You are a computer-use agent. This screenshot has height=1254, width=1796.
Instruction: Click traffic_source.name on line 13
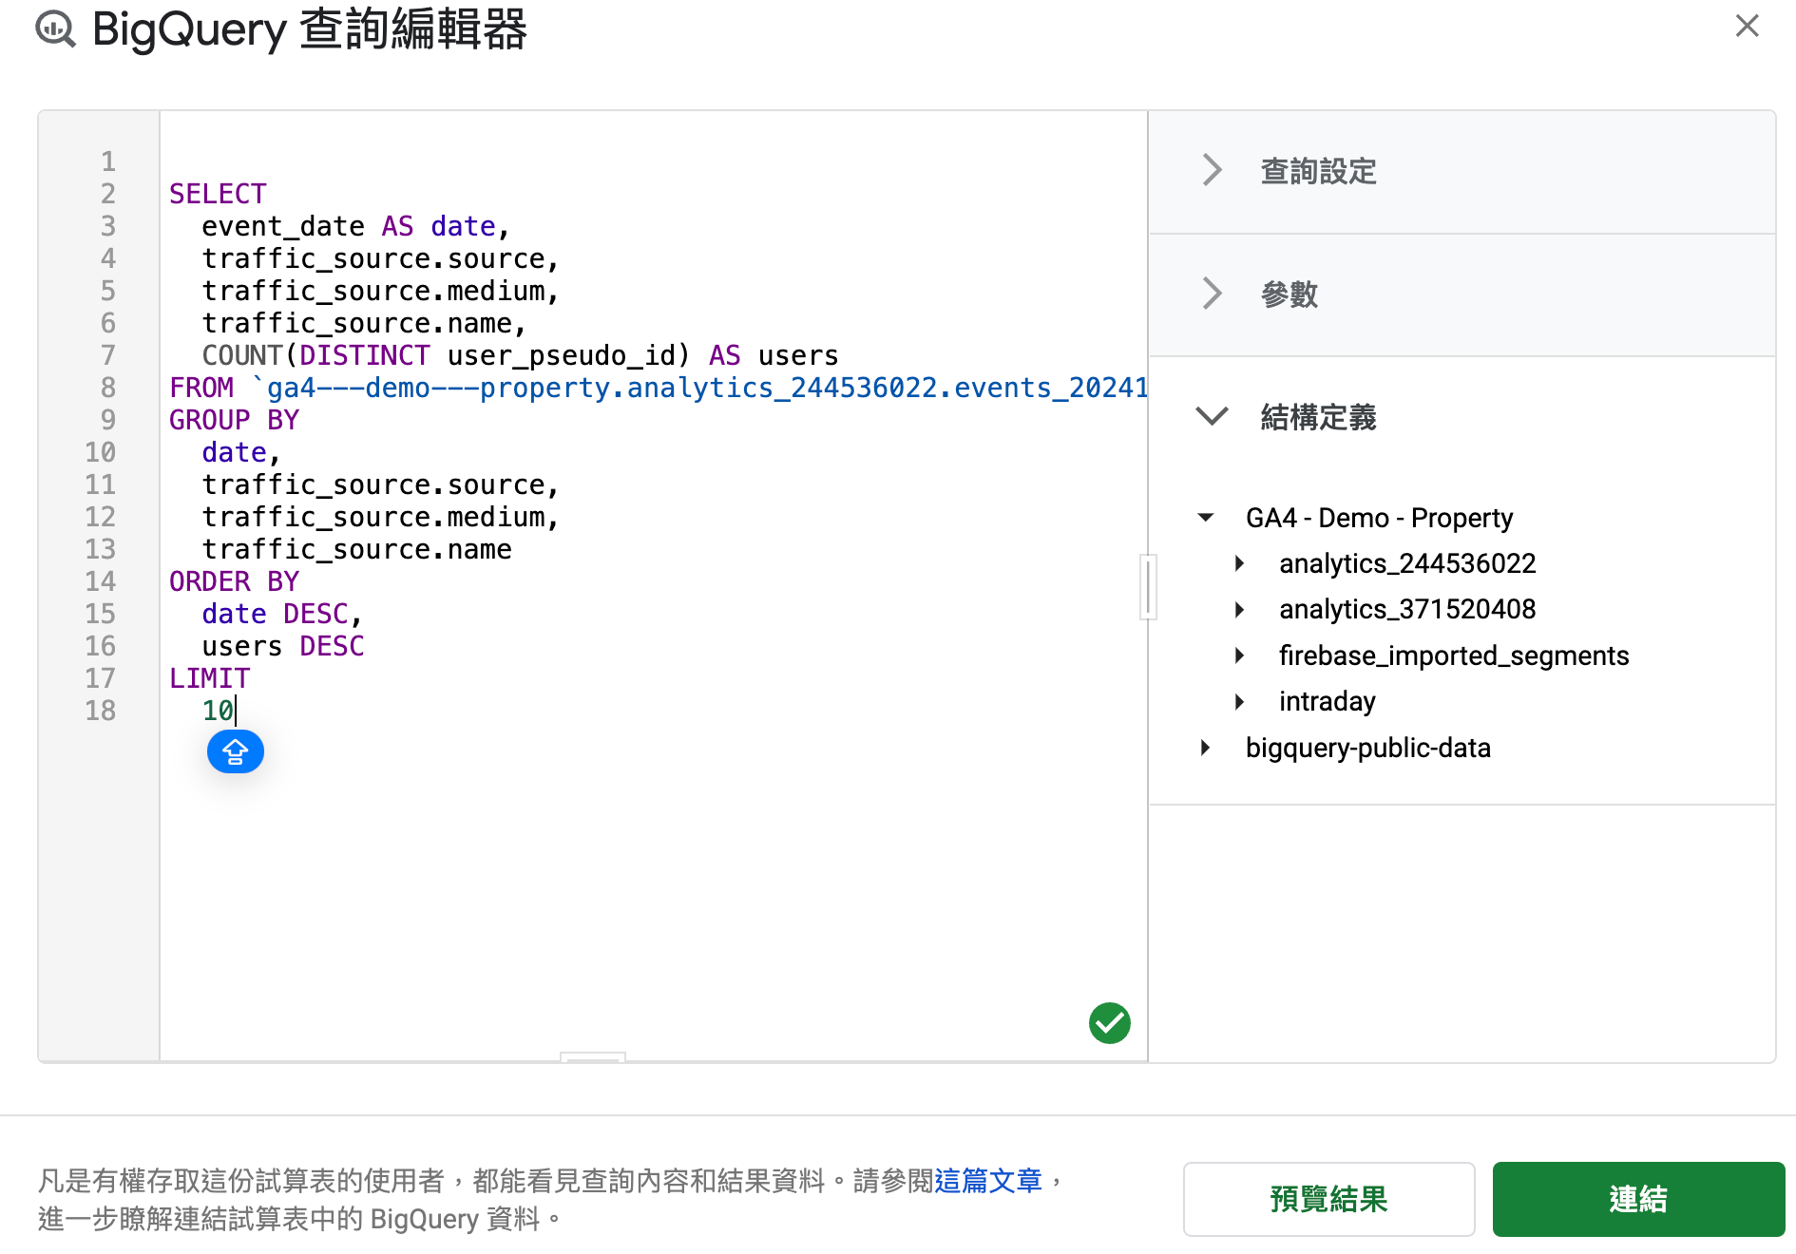[x=356, y=549]
